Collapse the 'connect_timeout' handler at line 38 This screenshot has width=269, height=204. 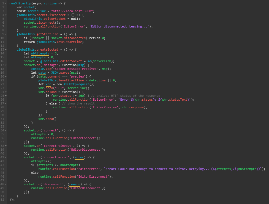(6, 146)
